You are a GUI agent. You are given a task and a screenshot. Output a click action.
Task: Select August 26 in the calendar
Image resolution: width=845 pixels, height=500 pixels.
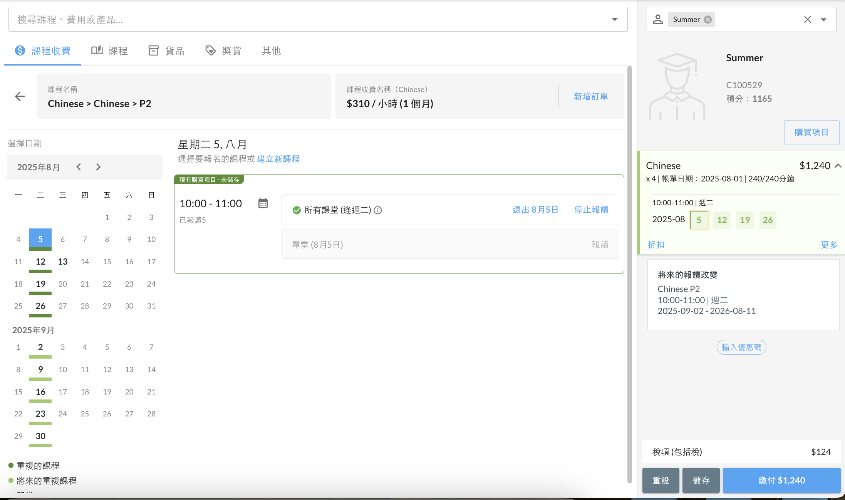point(40,306)
